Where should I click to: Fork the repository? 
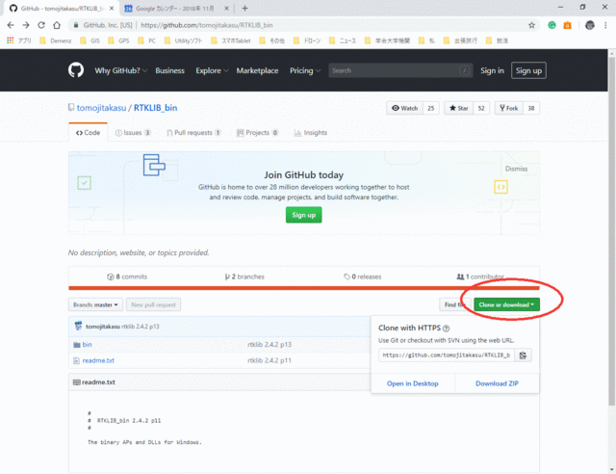(x=508, y=108)
